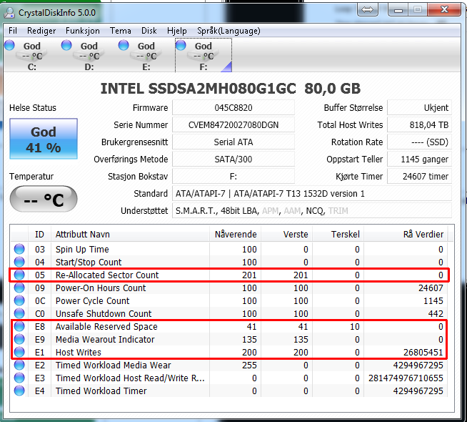
Task: Select the Re-Allocated Sector Count attribute name
Action: coord(107,275)
